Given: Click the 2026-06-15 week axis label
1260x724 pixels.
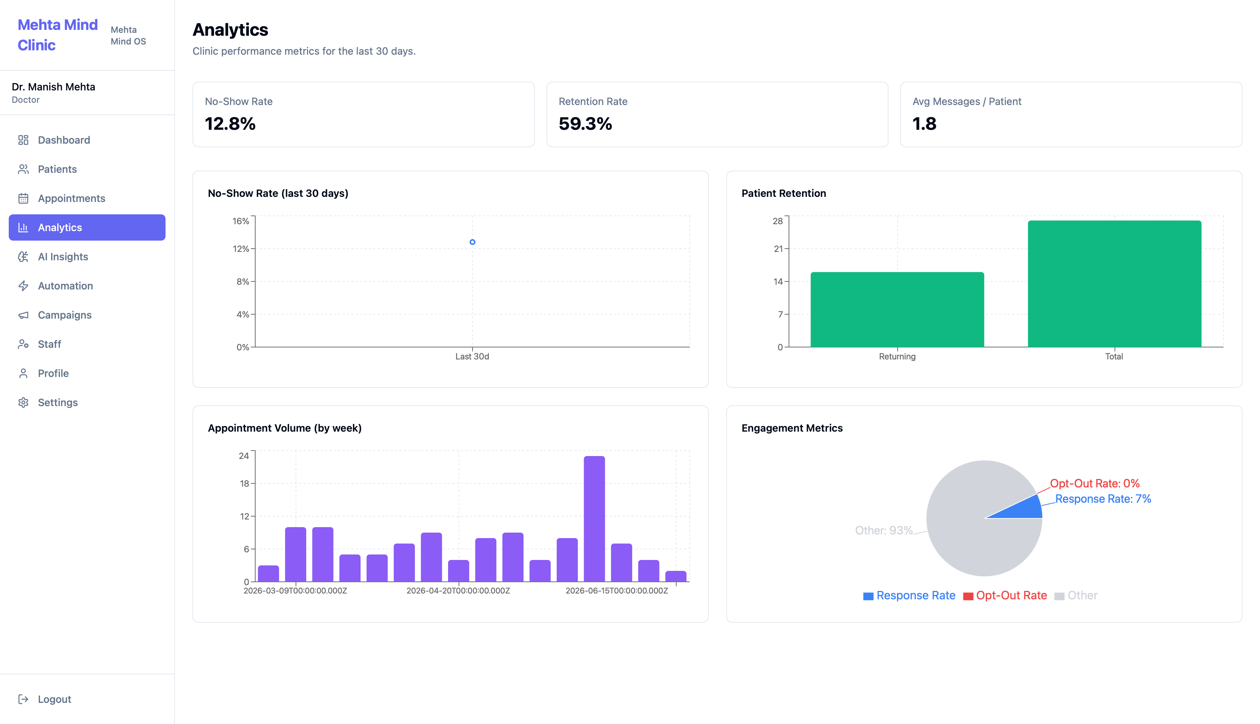Looking at the screenshot, I should click(617, 591).
